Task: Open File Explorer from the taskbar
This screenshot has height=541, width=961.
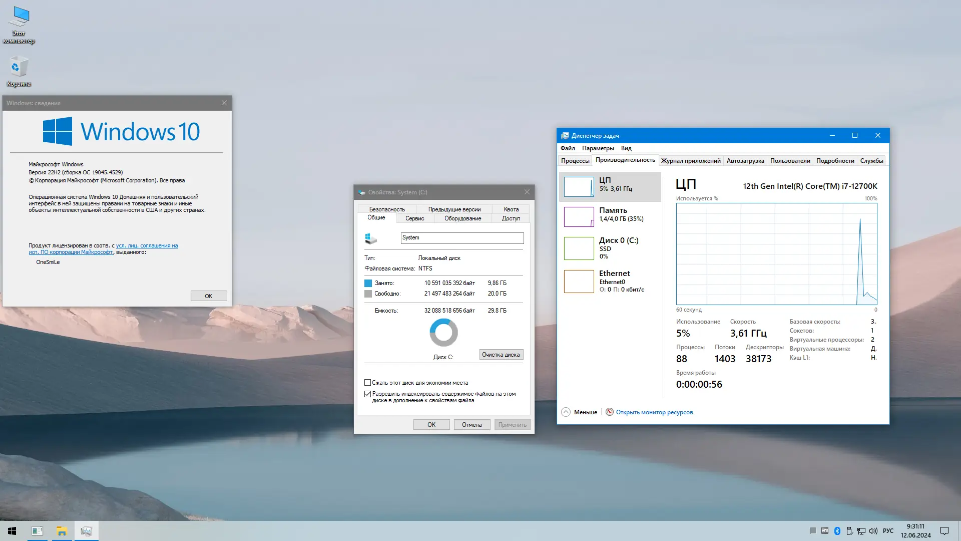Action: (x=62, y=531)
